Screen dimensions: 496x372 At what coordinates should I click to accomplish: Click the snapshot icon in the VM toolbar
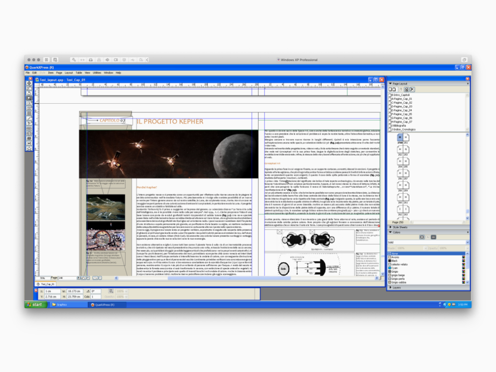click(x=55, y=60)
